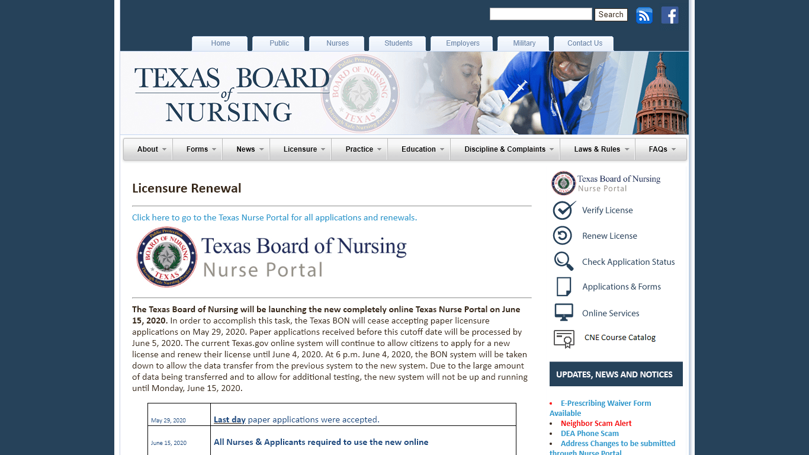
Task: Click the May 29, 2020 table cell
Action: click(x=179, y=415)
